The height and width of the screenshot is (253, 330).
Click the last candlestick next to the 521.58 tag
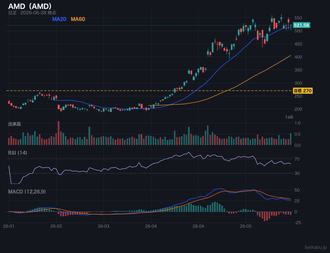291,27
